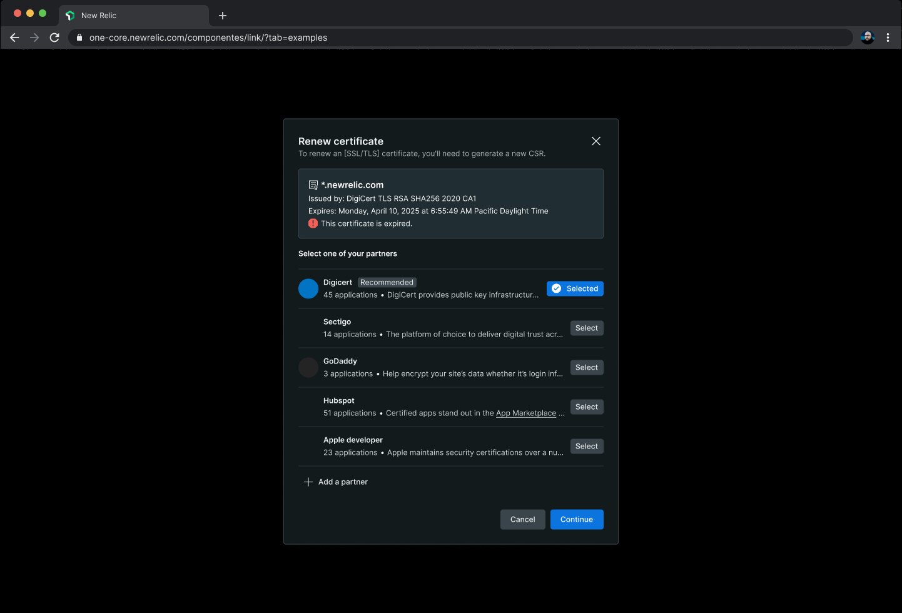Click the New Relic tab favicon

(70, 16)
